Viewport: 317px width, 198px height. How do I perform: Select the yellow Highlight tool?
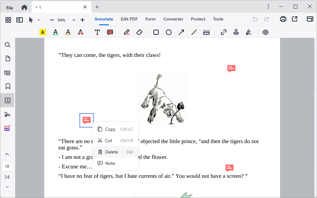(x=42, y=32)
